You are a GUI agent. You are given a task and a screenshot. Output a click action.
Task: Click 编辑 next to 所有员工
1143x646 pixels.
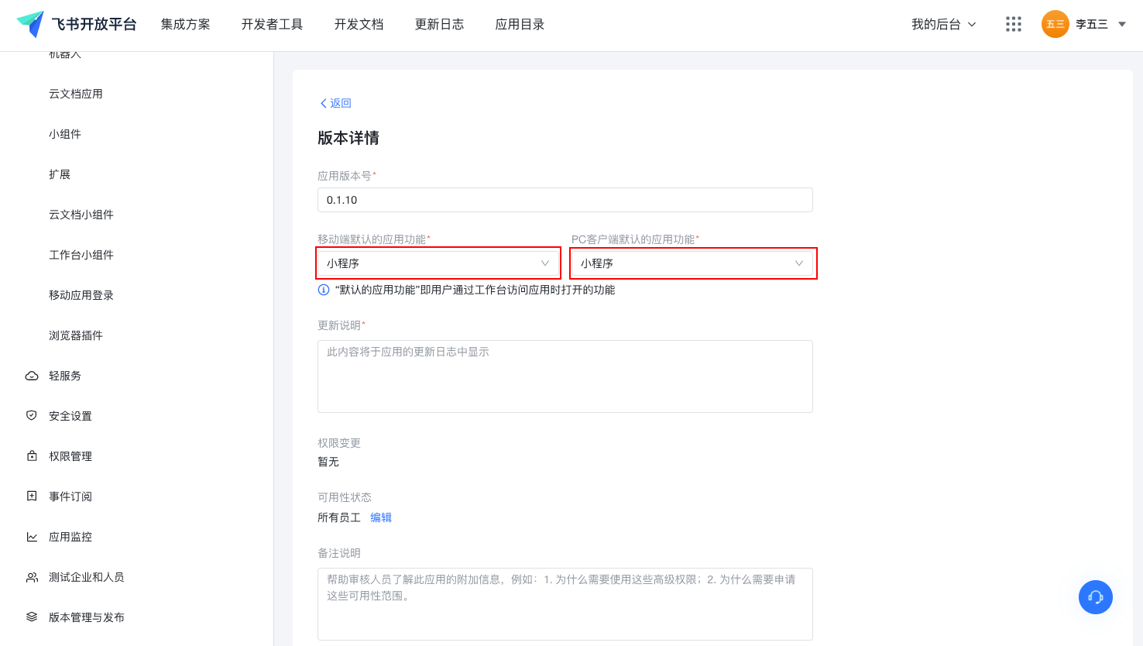point(381,517)
